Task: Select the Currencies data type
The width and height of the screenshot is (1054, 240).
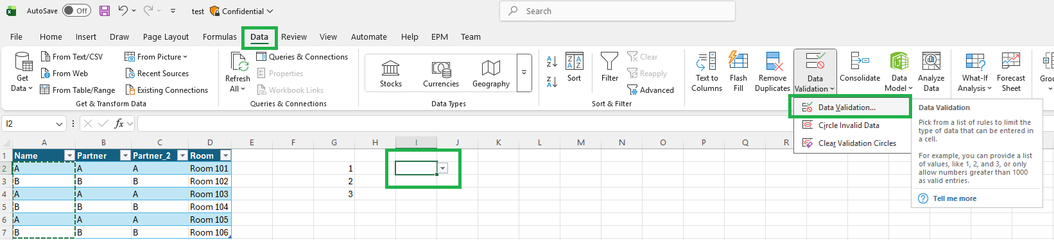Action: tap(441, 74)
